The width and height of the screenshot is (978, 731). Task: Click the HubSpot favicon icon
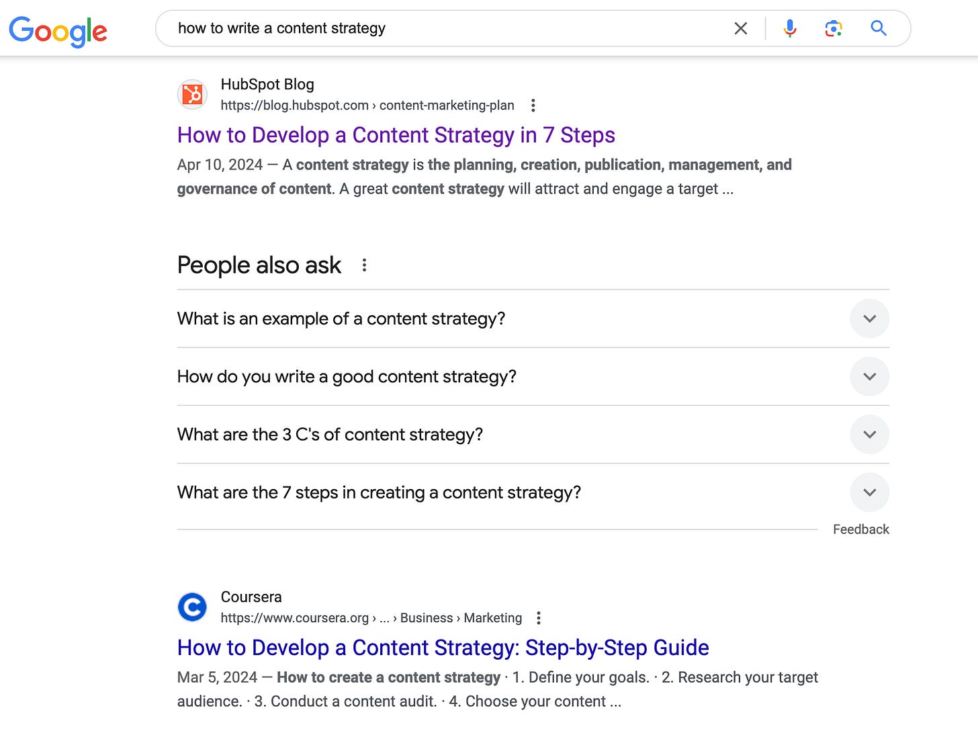[192, 94]
